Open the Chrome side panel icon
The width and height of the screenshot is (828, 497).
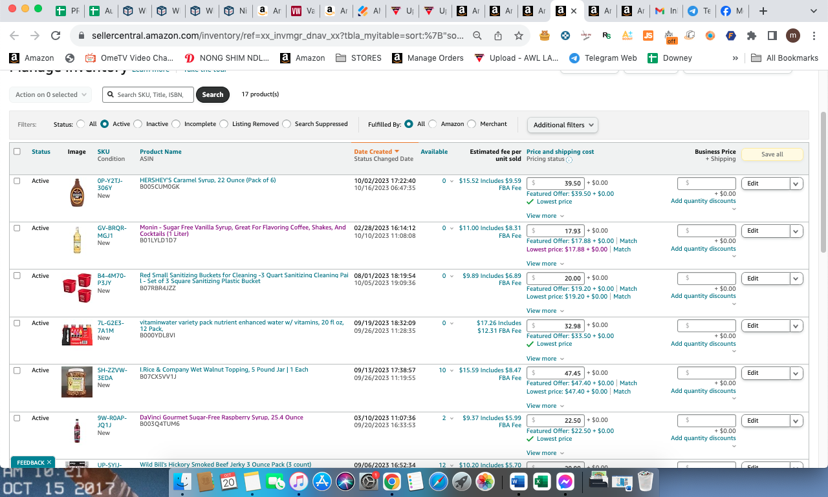(x=772, y=36)
